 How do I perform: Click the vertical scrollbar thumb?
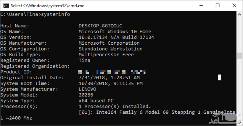point(239,56)
